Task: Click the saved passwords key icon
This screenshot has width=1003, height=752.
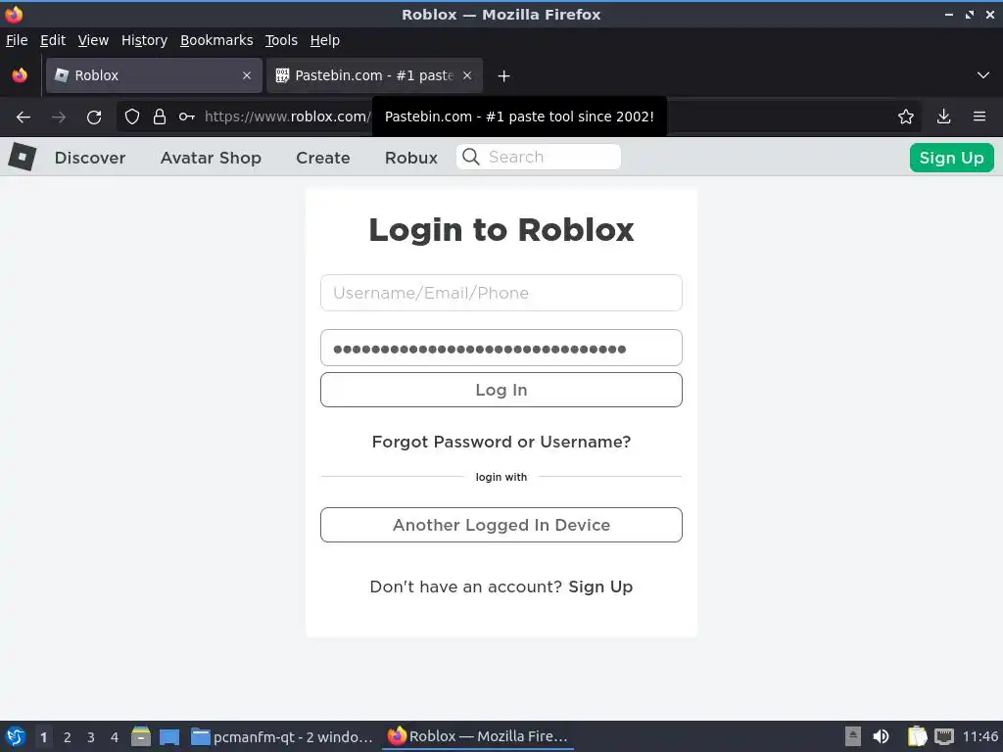Action: [187, 117]
